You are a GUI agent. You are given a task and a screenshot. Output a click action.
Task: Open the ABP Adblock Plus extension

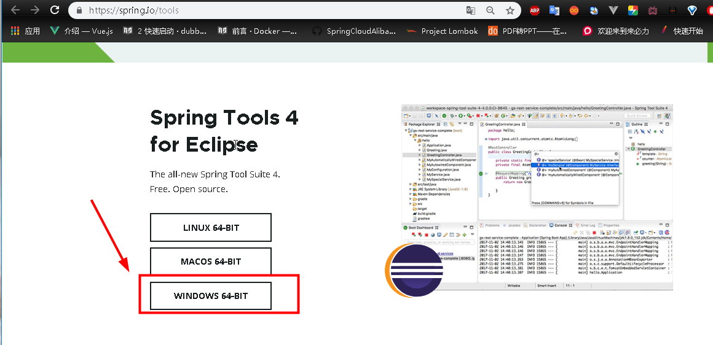535,10
